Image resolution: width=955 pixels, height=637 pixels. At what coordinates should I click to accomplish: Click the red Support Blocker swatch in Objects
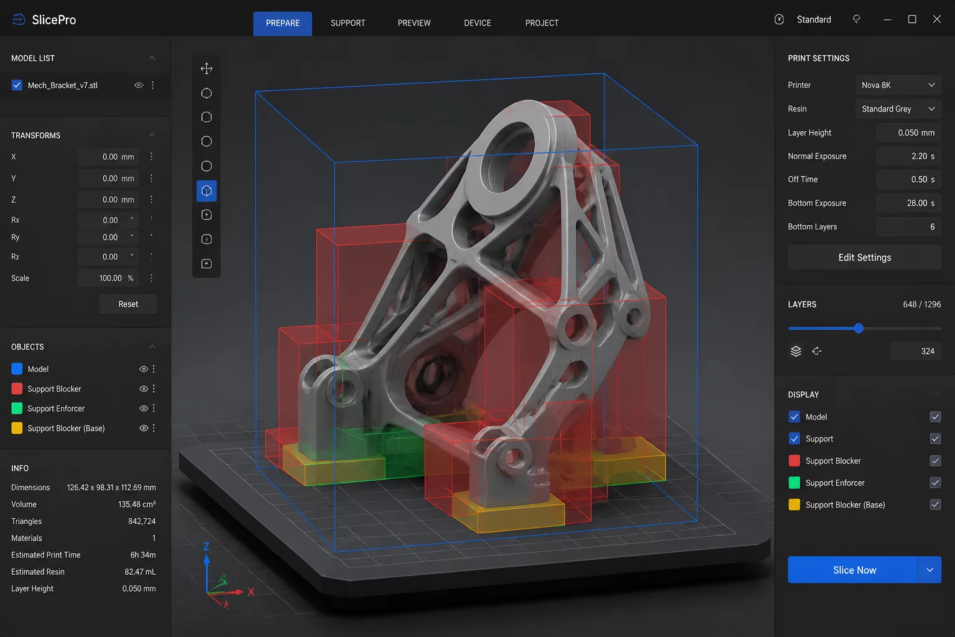click(17, 389)
